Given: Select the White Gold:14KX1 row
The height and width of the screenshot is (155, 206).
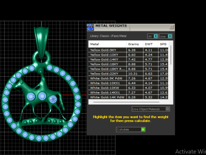Looking at the screenshot, I should (128, 93).
